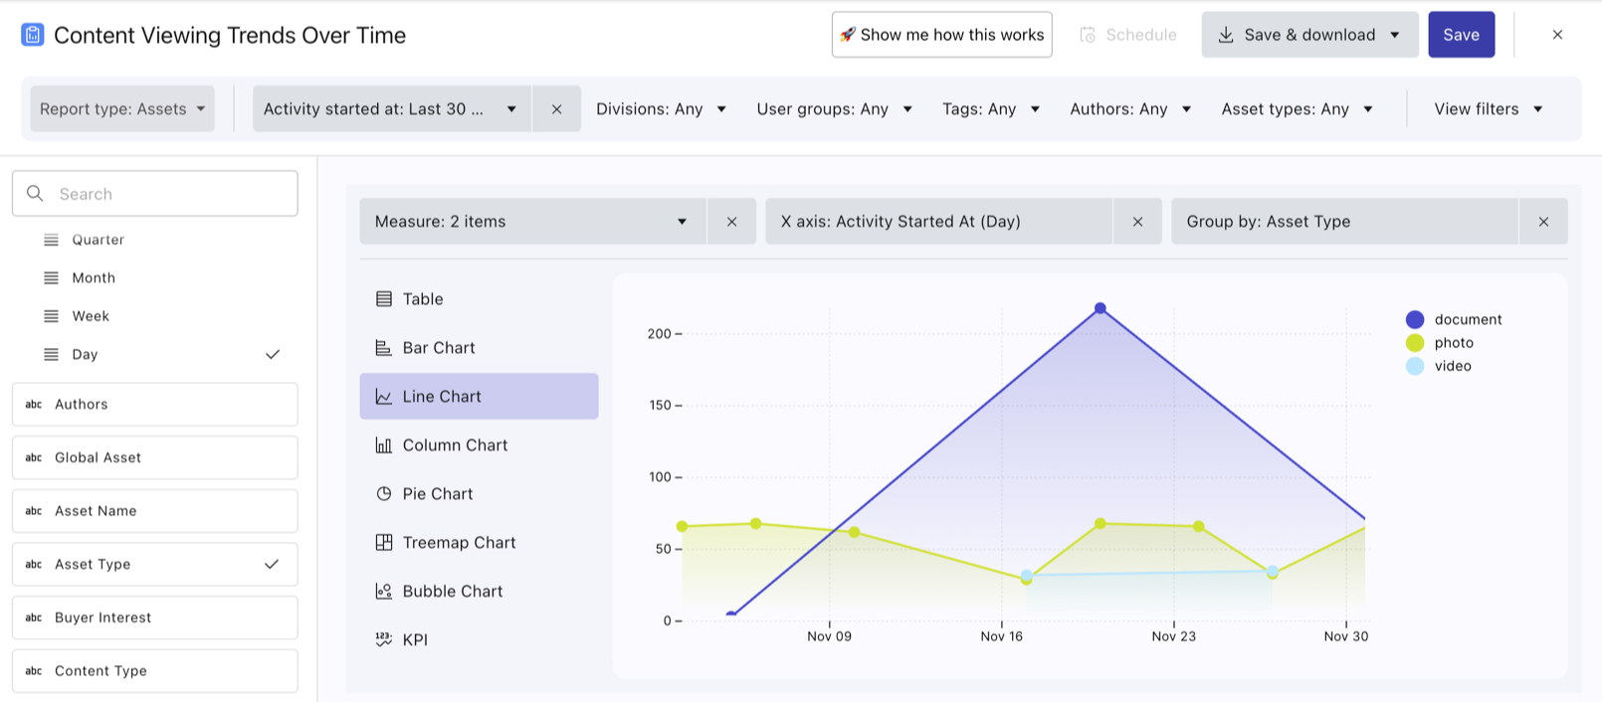
Task: Uncheck the Day granularity checkmark
Action: coord(273,354)
